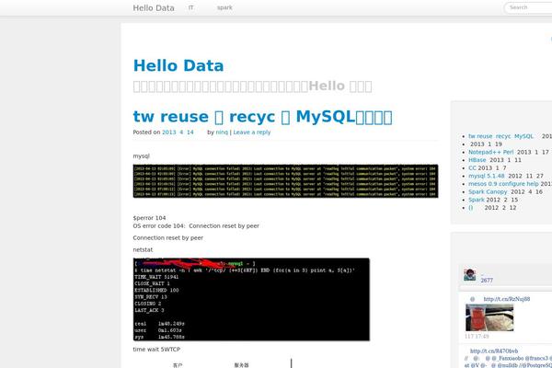The image size is (552, 368).
Task: Open the IT menu item
Action: tap(190, 7)
